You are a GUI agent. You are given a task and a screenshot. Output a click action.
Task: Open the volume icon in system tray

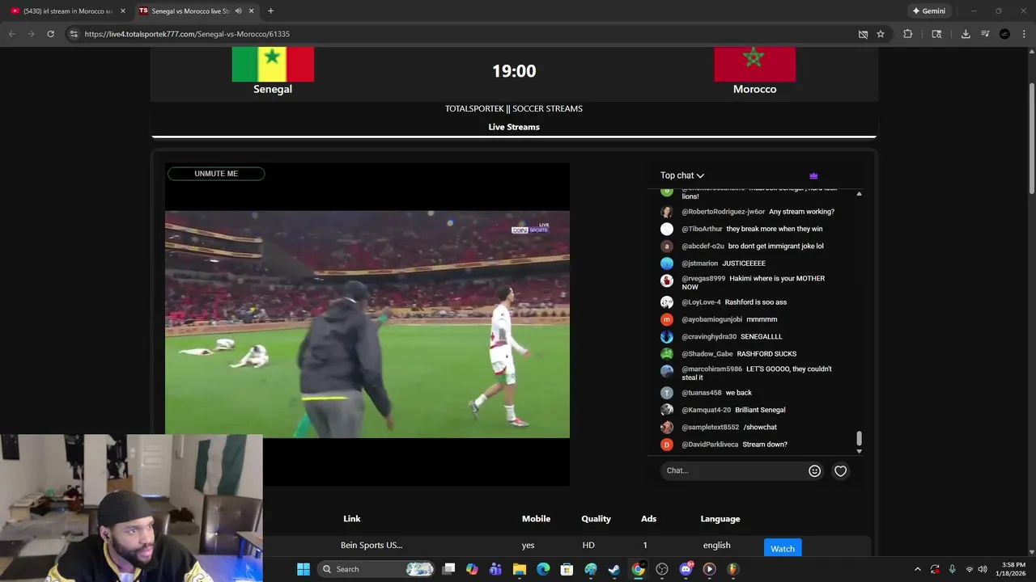coord(983,569)
